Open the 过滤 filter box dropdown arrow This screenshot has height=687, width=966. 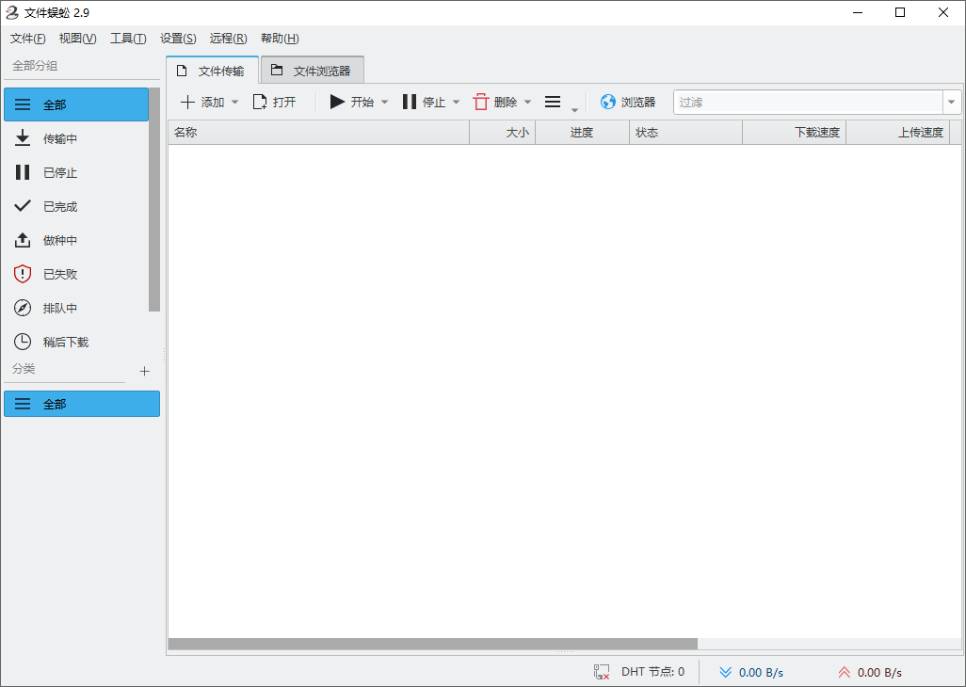pos(951,103)
